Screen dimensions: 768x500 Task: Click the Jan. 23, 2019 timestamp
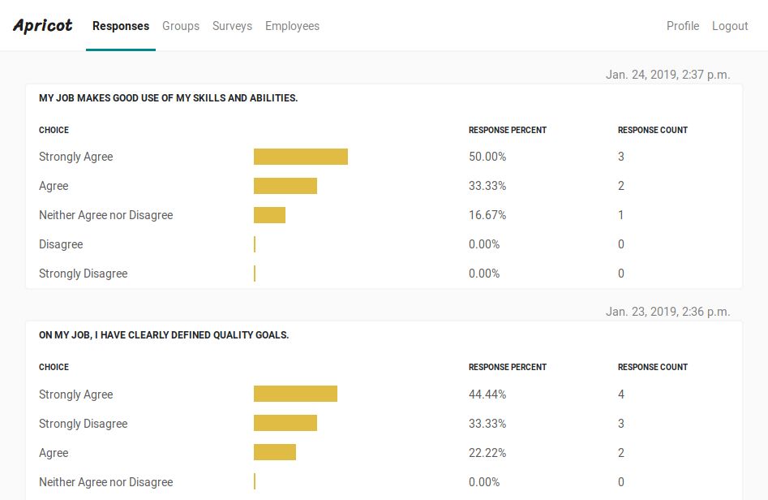coord(667,312)
